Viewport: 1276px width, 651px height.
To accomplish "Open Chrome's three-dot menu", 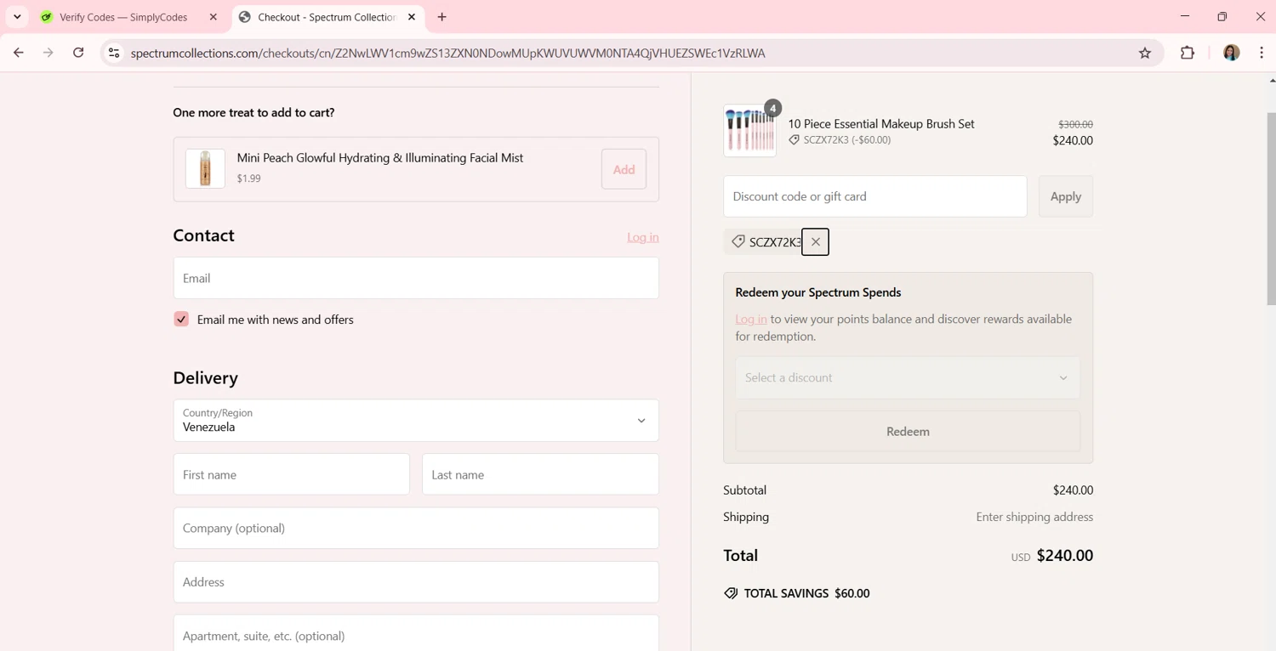I will pyautogui.click(x=1262, y=53).
